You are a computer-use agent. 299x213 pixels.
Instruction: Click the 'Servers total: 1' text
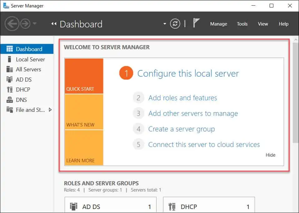(146, 190)
